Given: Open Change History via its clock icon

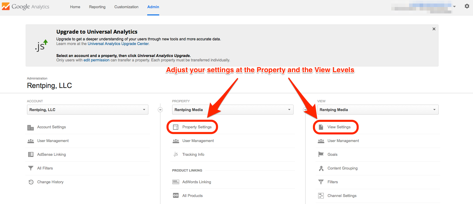Looking at the screenshot, I should click(31, 182).
